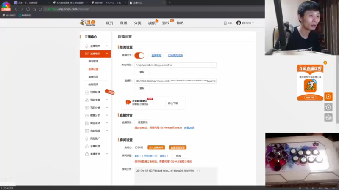The height and width of the screenshot is (190, 339).
Task: Open 首页 in the top navigation
Action: [109, 23]
